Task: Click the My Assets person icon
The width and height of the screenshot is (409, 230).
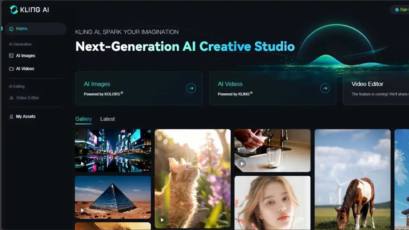Action: tap(12, 117)
